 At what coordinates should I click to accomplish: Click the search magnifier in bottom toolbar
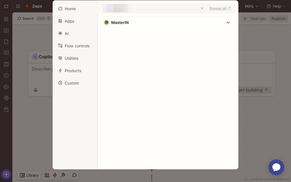(74, 175)
